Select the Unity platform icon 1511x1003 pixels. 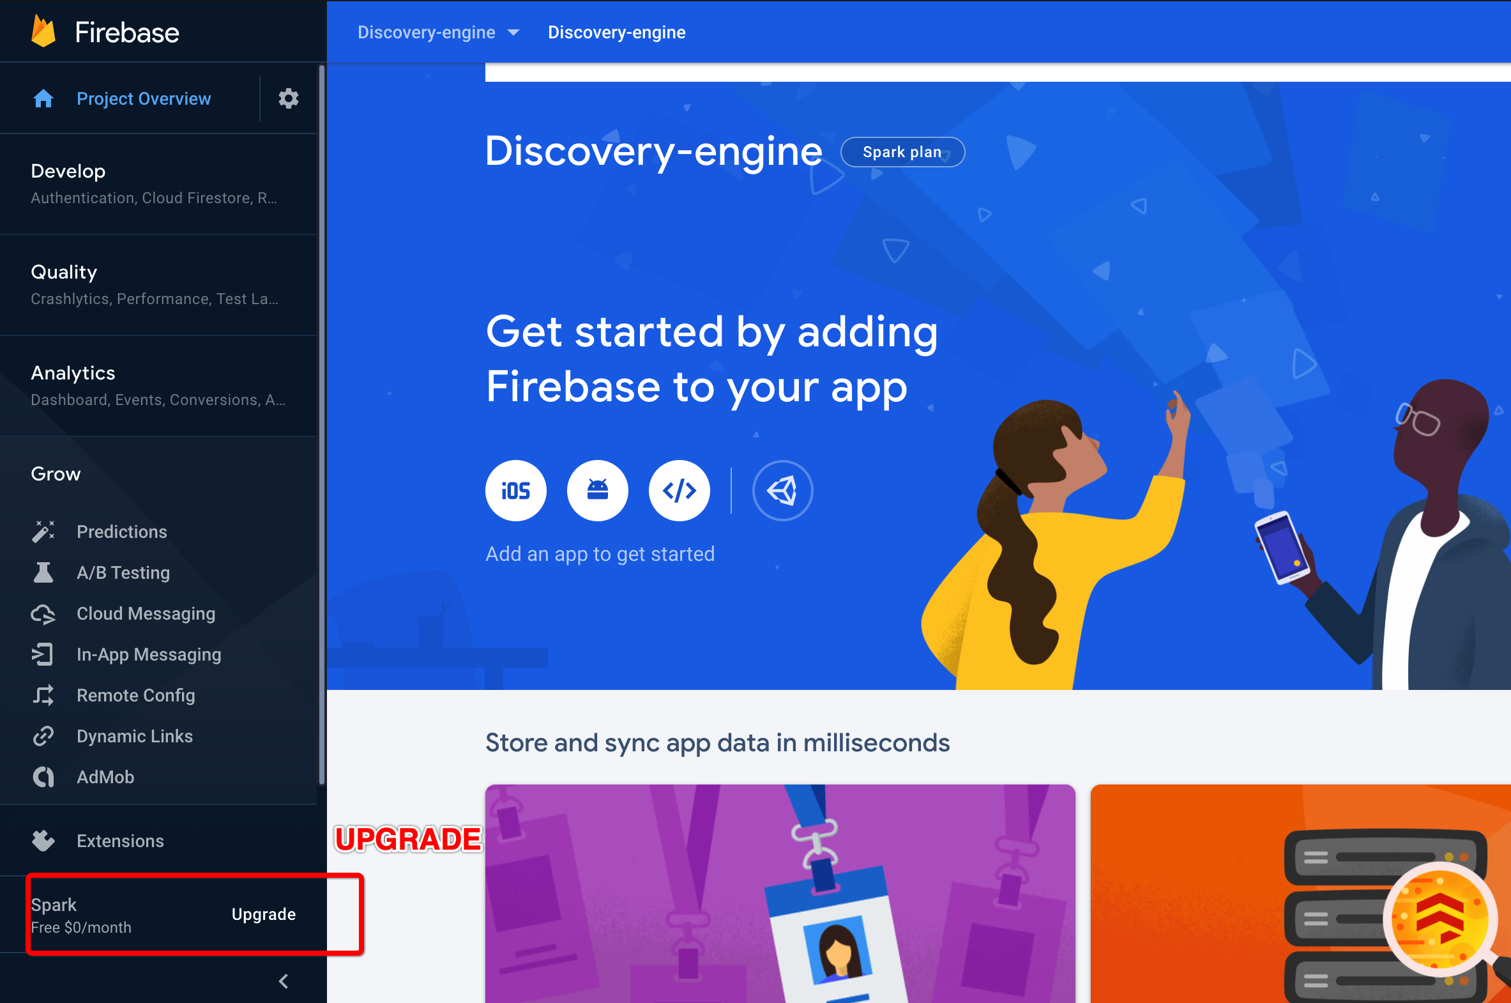(782, 491)
